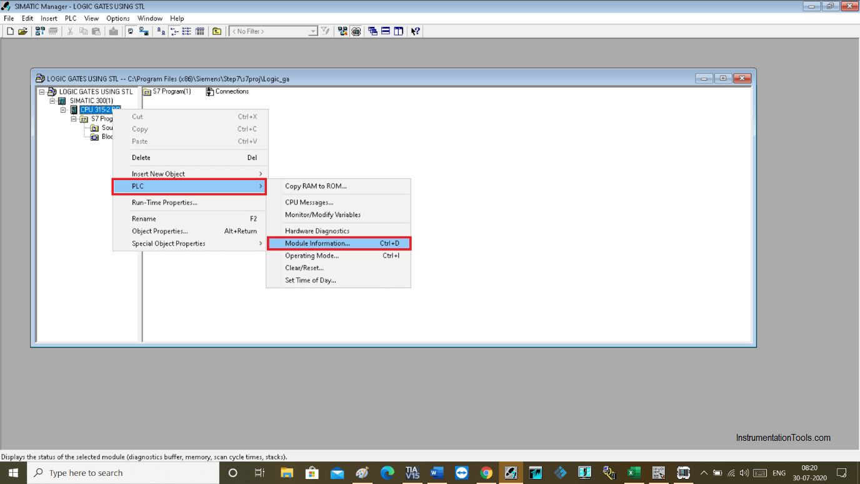
Task: Collapse the CPU 315-2 DP tree node
Action: (63, 110)
